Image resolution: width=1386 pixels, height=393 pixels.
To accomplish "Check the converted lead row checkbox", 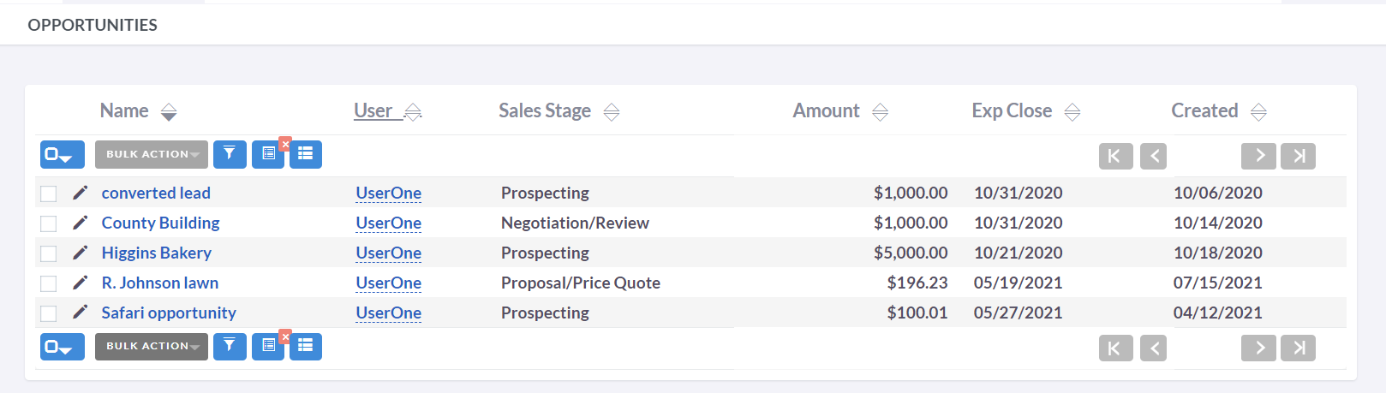I will [49, 194].
